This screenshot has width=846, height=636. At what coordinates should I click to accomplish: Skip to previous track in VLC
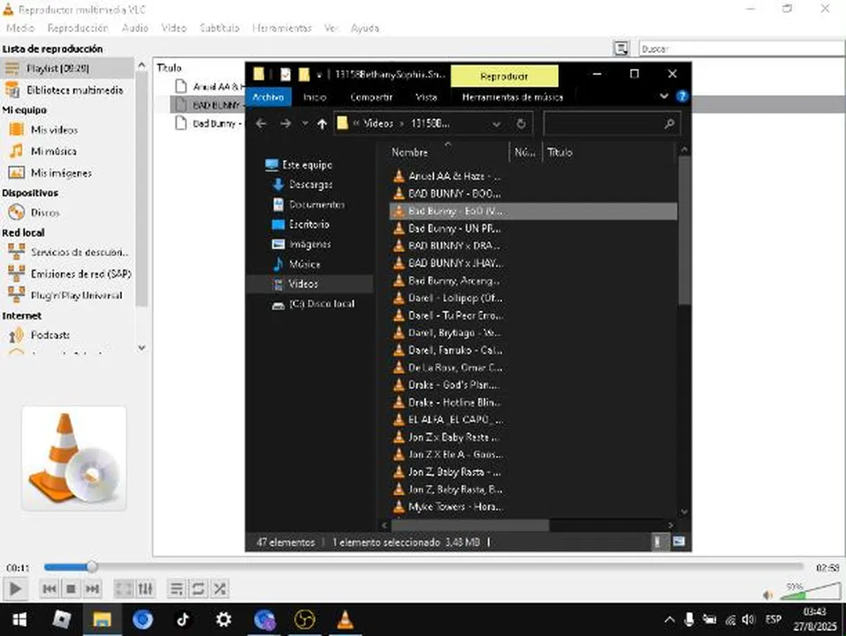50,588
